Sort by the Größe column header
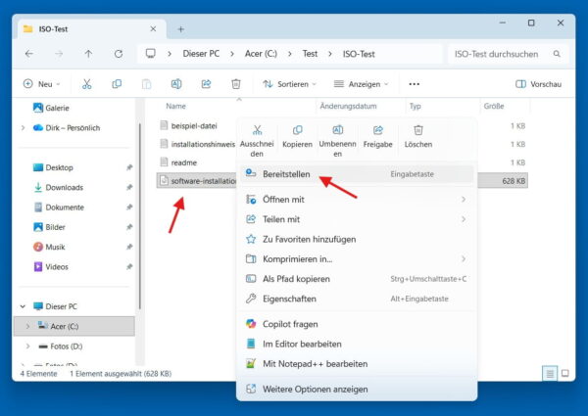Viewport: 588px width, 416px height. 494,106
